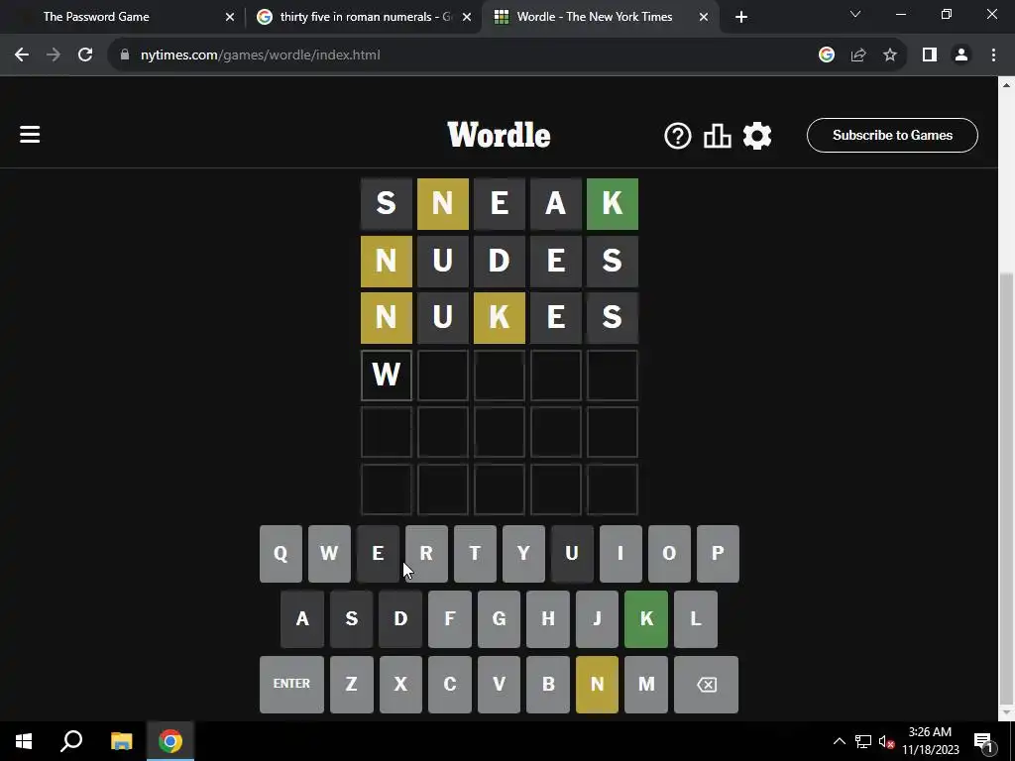Tap the J key on Wordle keyboard
The image size is (1015, 761).
coord(597,619)
